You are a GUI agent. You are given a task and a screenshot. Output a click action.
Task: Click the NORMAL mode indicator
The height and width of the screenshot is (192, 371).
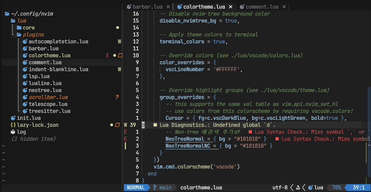(136, 188)
